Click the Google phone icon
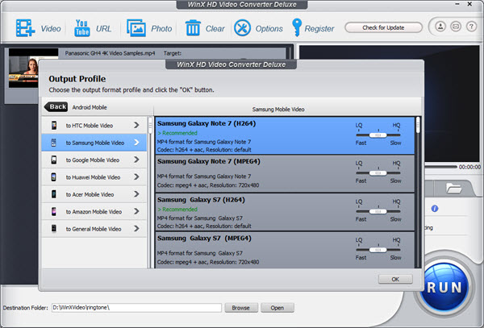Viewport: 484px width, 328px height. click(54, 160)
